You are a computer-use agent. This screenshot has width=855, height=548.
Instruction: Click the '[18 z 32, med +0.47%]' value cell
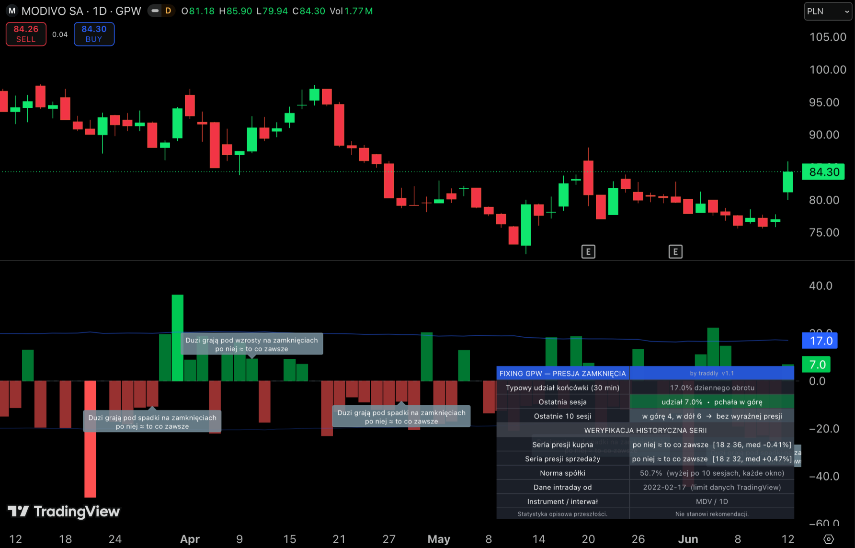point(712,459)
